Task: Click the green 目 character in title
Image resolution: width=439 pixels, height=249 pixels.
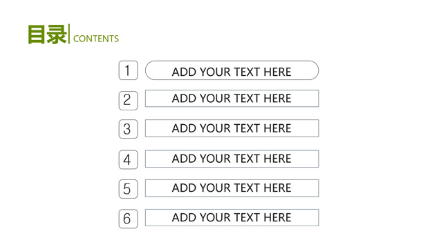Action: coord(37,34)
